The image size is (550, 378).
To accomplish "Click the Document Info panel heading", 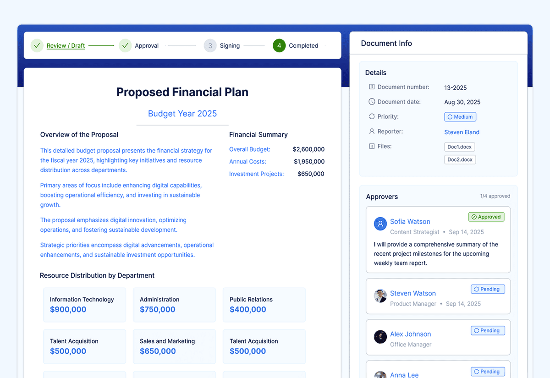I will tap(386, 44).
